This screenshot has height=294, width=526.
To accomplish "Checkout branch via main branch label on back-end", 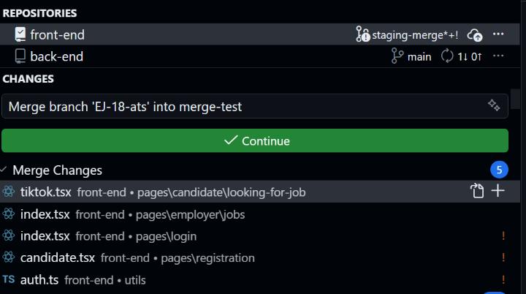I will click(x=411, y=56).
